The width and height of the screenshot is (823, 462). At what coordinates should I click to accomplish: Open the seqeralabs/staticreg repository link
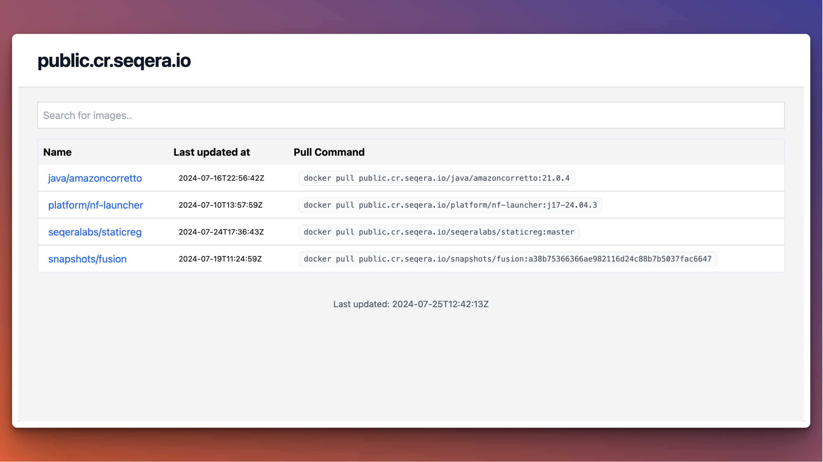pos(95,232)
